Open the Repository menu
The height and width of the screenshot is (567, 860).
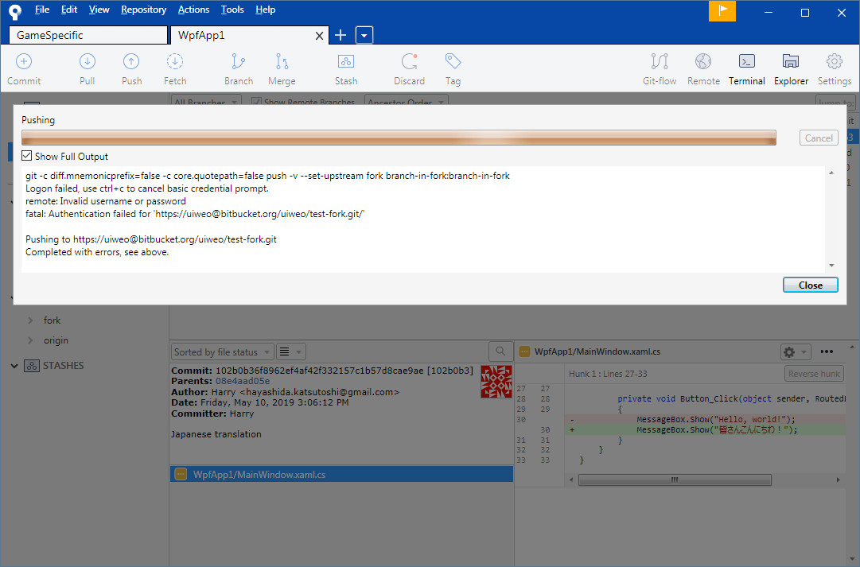[144, 10]
